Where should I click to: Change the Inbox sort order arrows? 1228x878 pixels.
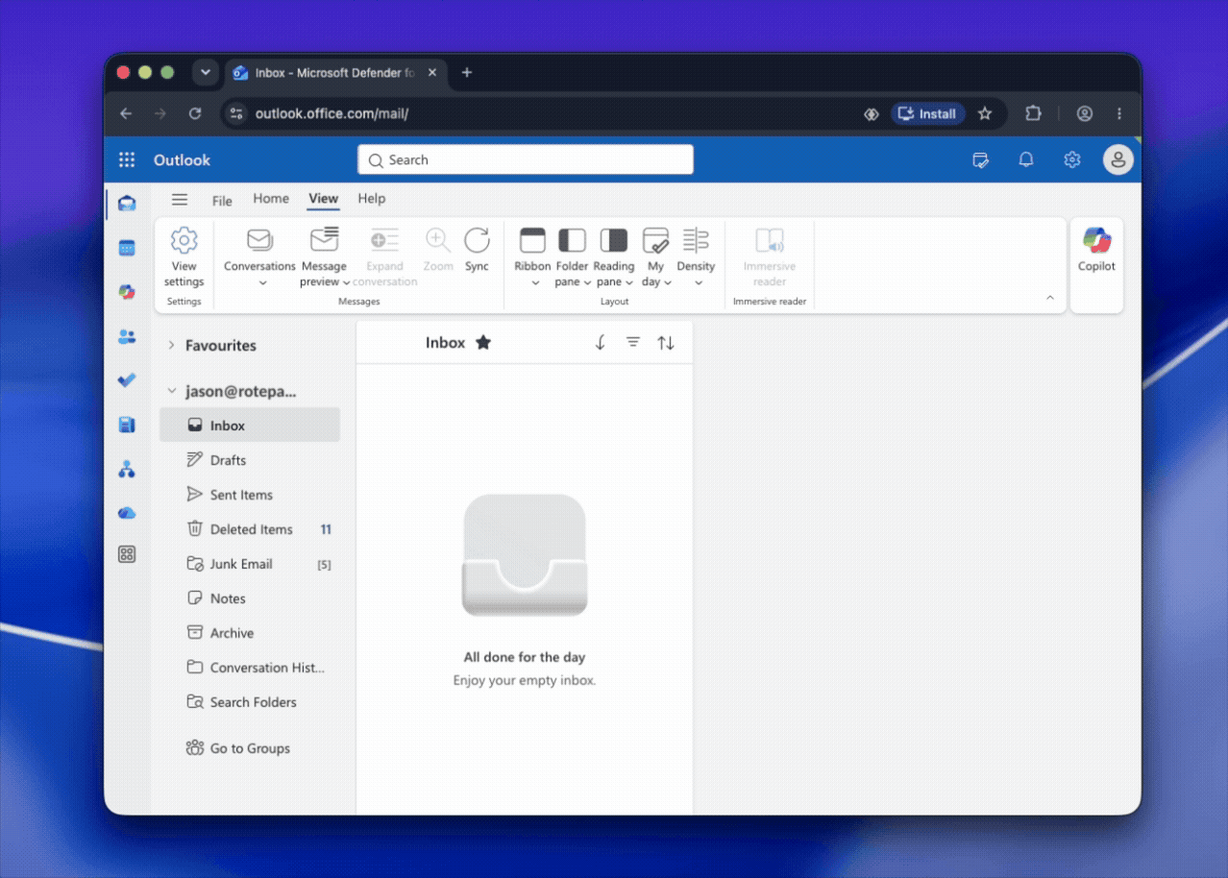tap(666, 343)
